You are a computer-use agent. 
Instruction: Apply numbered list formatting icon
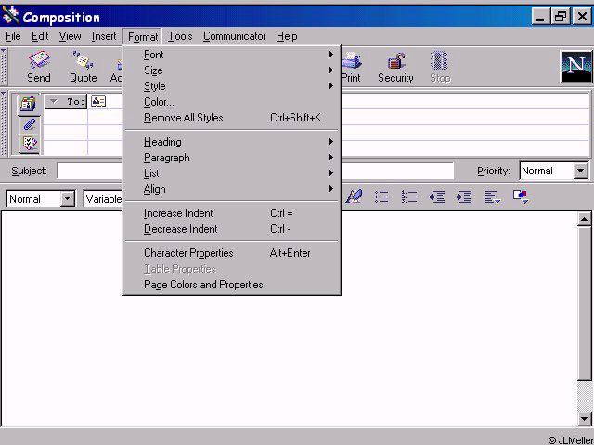409,197
